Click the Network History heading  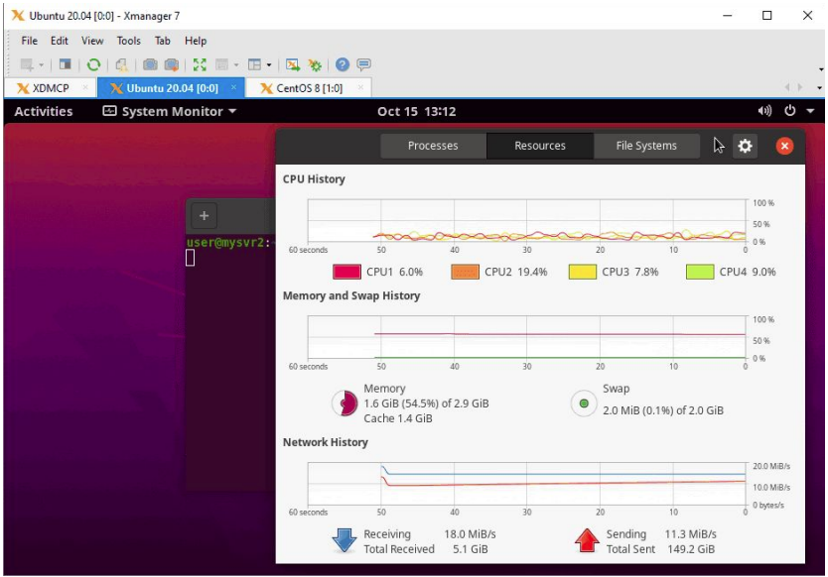pos(326,442)
